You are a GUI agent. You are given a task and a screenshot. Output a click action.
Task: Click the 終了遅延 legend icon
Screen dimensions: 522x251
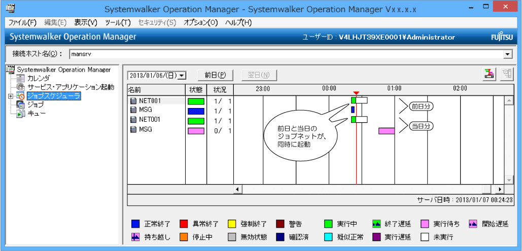376,224
